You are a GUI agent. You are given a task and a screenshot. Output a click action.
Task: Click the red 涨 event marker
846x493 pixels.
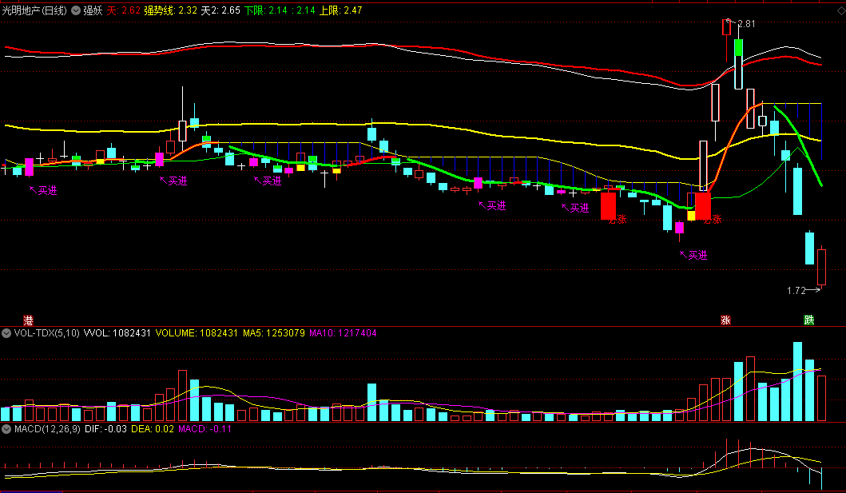point(725,320)
